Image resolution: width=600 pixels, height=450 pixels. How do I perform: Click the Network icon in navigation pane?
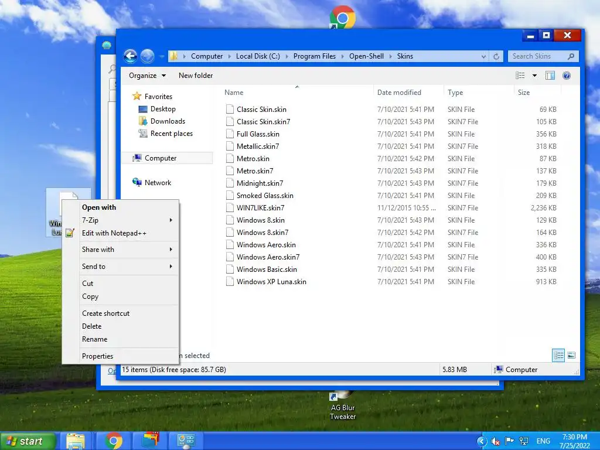(137, 182)
